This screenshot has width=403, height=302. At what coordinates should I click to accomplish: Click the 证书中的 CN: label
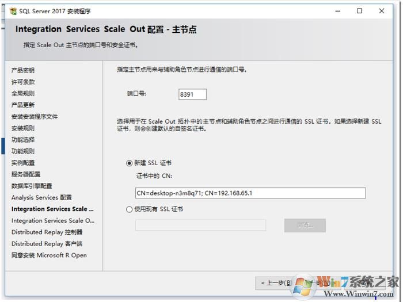tap(154, 176)
